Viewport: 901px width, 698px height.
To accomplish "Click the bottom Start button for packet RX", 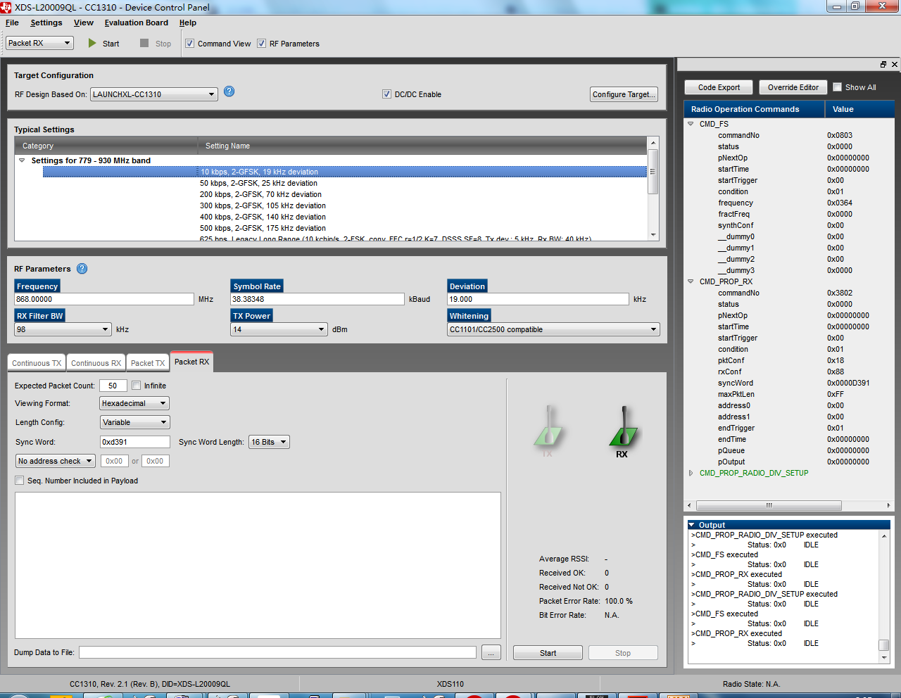I will click(548, 653).
